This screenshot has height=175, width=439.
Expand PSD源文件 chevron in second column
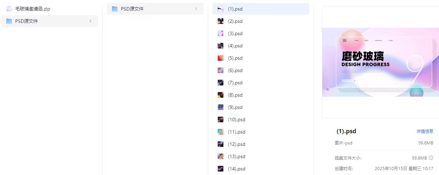[196, 9]
